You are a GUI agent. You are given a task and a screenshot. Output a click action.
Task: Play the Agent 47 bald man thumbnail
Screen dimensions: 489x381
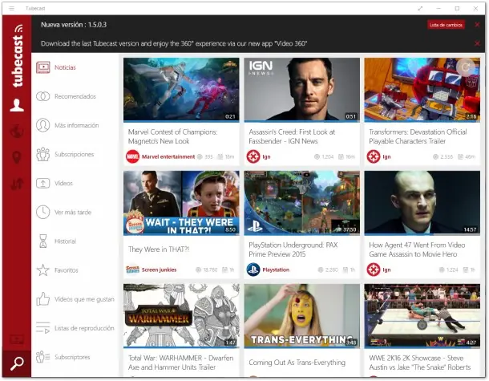[422, 203]
